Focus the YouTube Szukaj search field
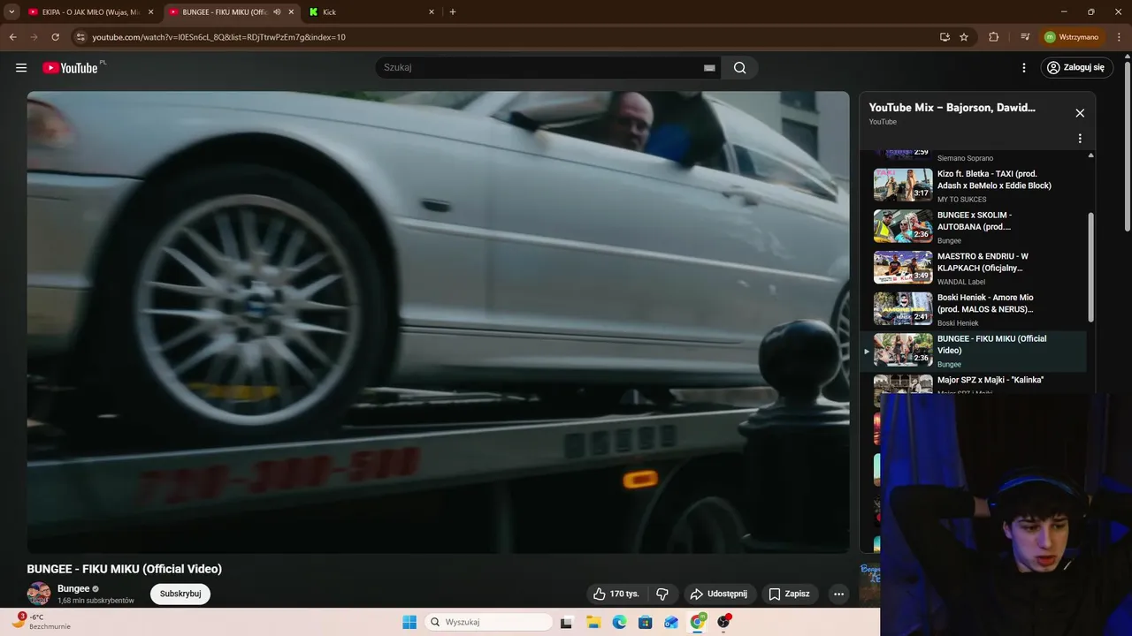Viewport: 1132px width, 636px height. (x=539, y=68)
